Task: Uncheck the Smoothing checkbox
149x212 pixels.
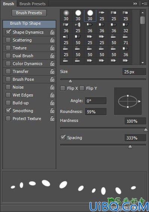Action: tap(8, 111)
